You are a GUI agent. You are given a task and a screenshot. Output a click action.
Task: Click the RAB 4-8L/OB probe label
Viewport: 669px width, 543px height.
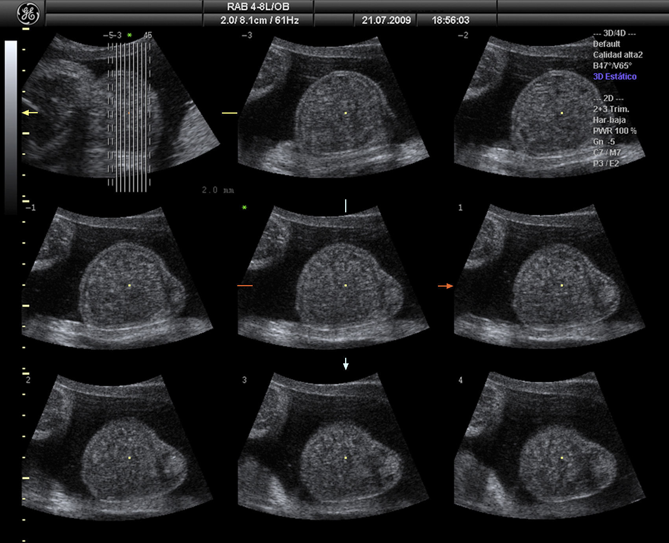pyautogui.click(x=258, y=7)
